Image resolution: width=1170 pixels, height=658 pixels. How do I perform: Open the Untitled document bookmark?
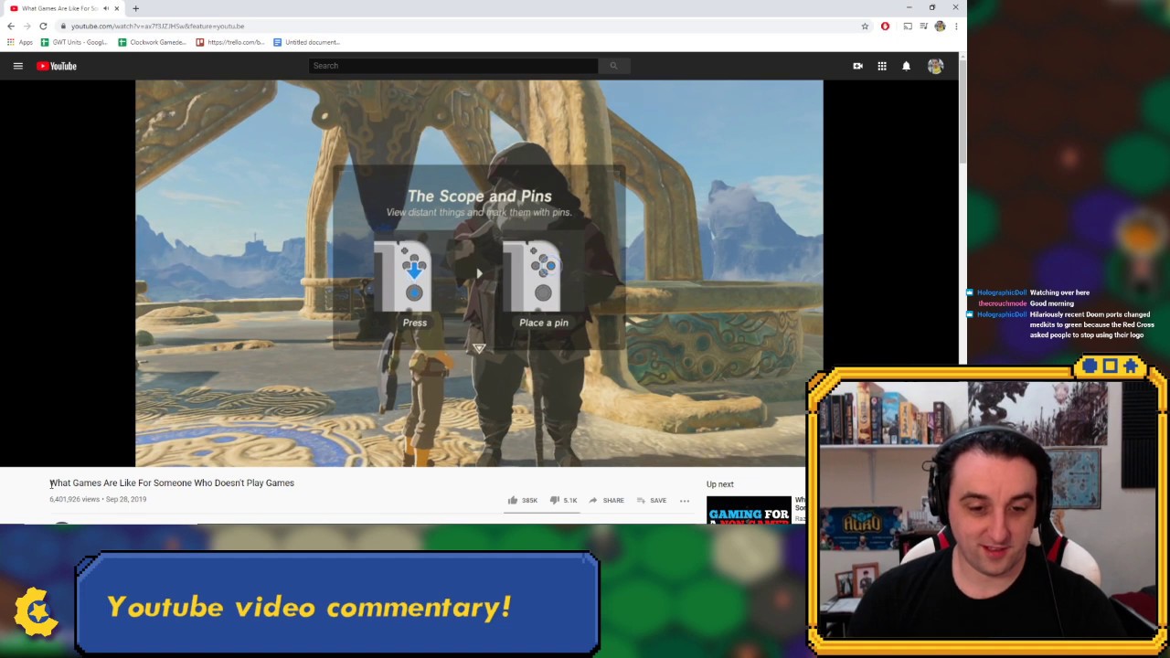click(306, 42)
